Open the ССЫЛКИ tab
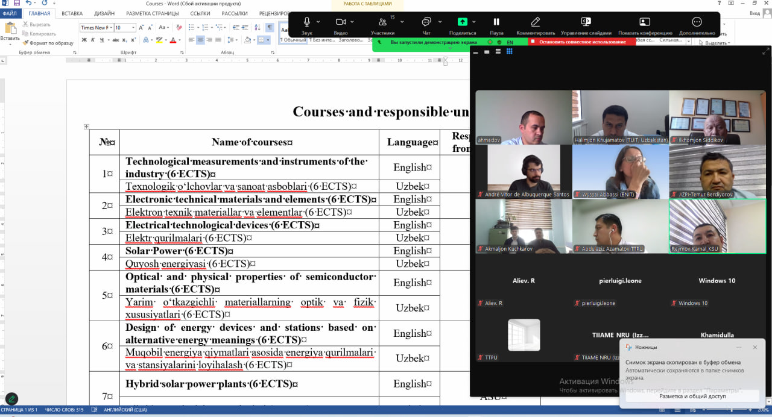The image size is (772, 417). click(x=200, y=13)
